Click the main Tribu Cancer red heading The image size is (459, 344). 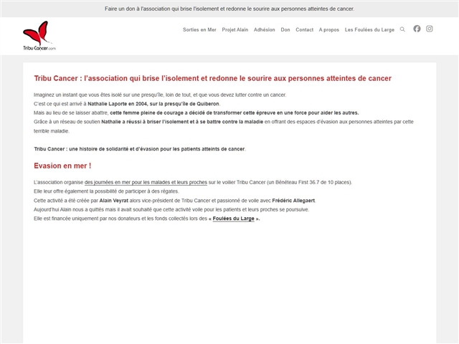(212, 78)
